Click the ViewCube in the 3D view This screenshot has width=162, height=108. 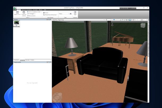click(143, 25)
